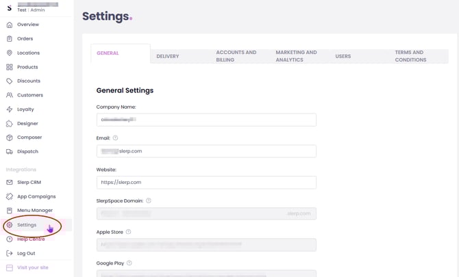Click the info icon beside Google Play

[129, 263]
